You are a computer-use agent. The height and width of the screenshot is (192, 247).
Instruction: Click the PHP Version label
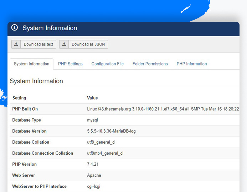point(25,164)
